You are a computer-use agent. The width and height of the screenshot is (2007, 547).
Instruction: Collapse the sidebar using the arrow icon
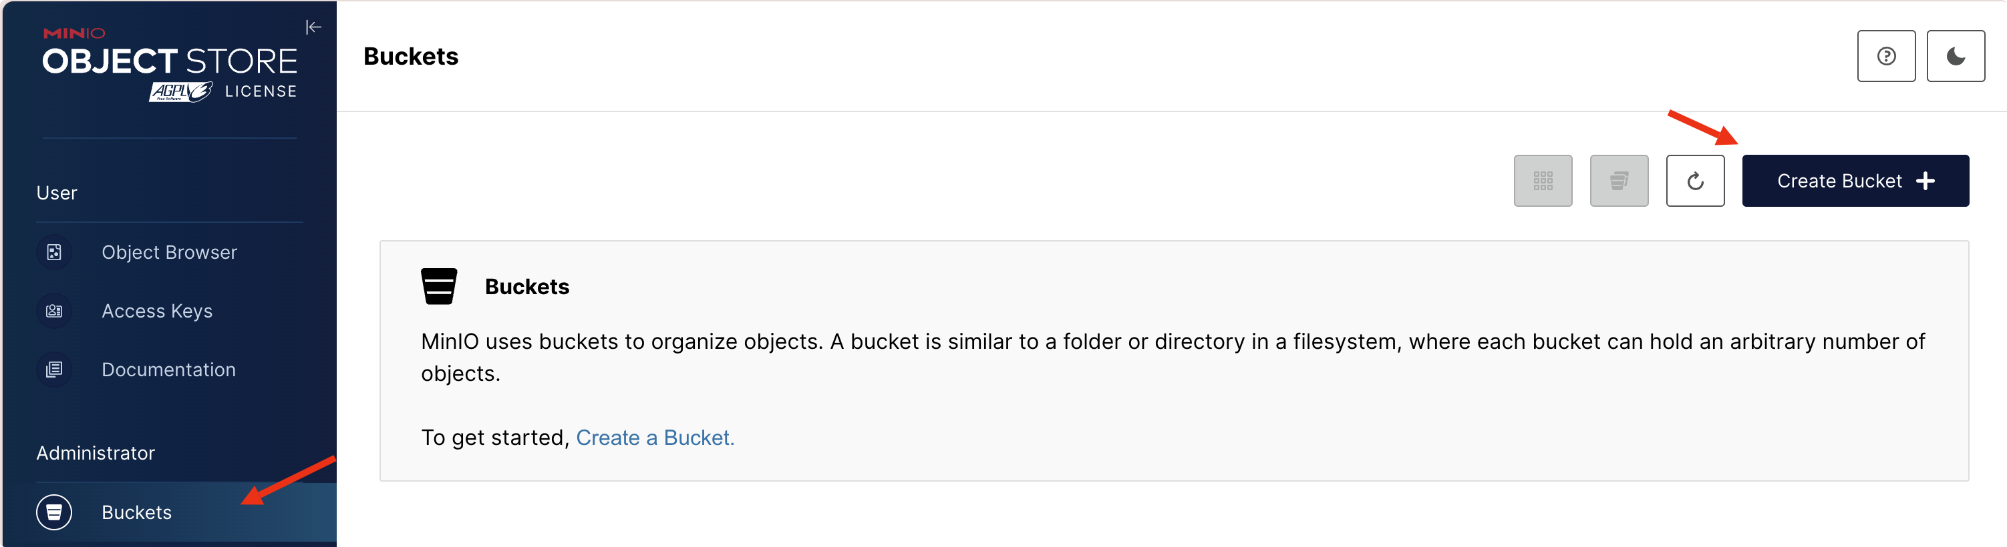pyautogui.click(x=313, y=27)
